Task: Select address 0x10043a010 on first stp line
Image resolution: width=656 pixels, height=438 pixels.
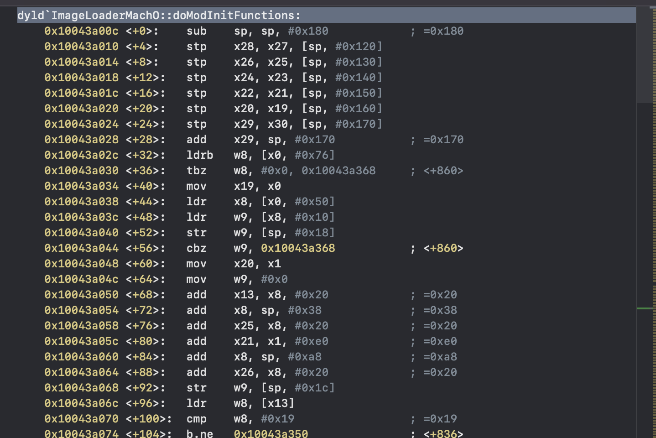Action: [x=81, y=47]
